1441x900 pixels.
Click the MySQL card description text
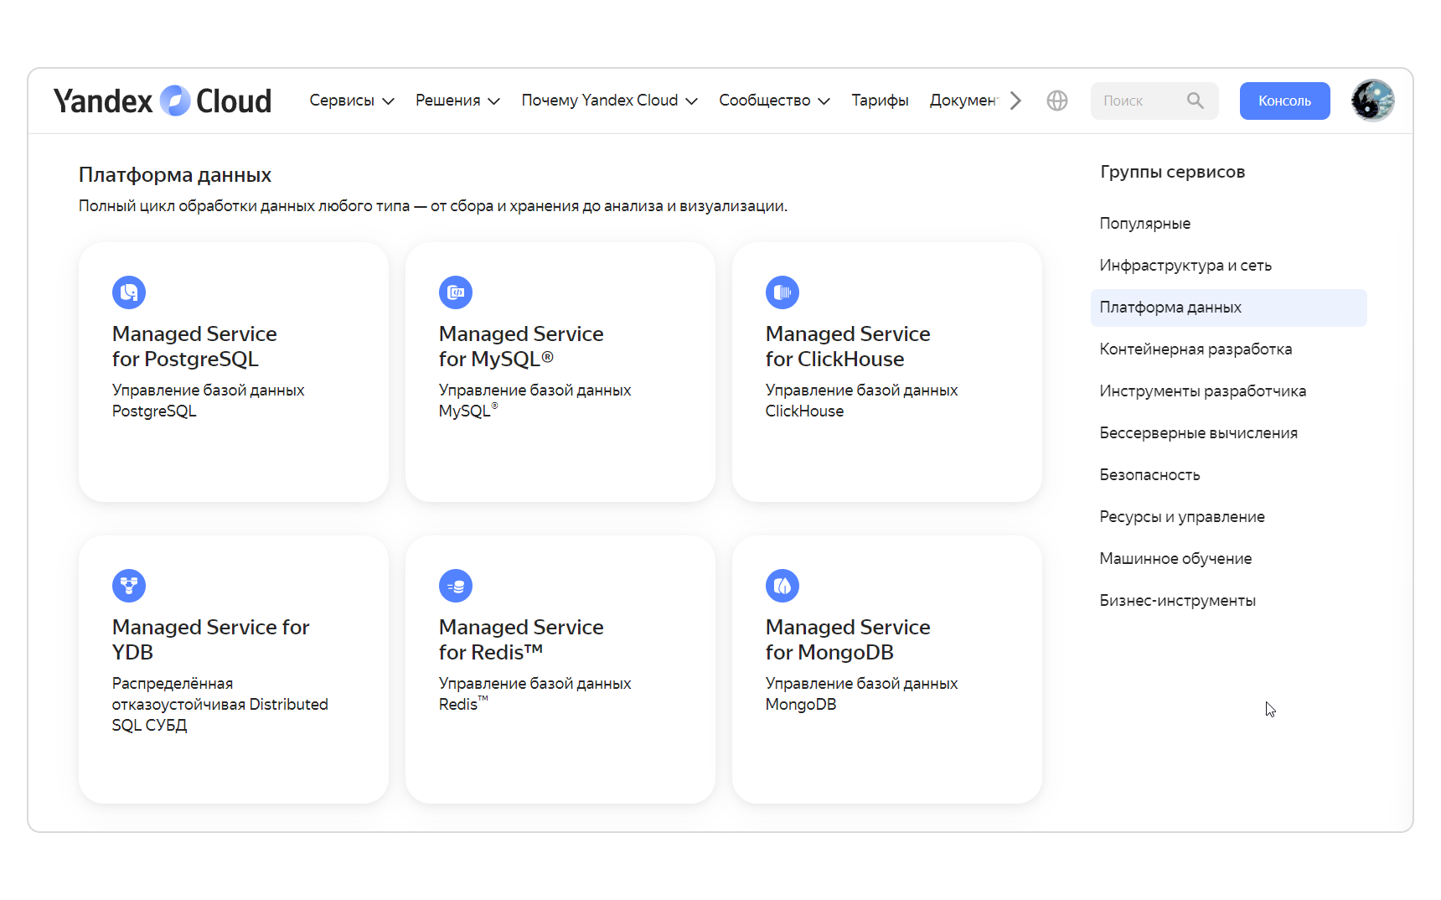tap(535, 401)
